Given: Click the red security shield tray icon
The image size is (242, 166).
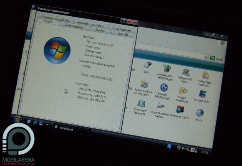Looking at the screenshot, I should point(179,148).
